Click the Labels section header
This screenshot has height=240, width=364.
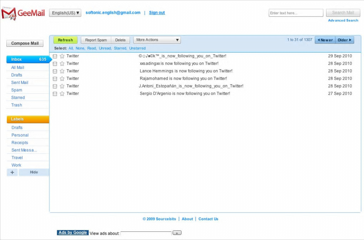click(28, 119)
